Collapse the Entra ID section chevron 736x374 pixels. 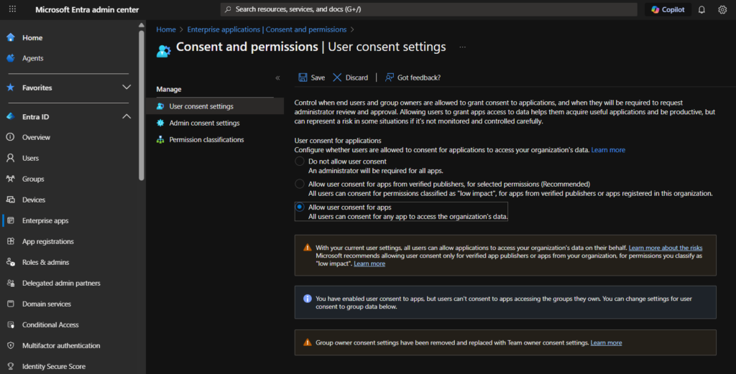(x=126, y=117)
